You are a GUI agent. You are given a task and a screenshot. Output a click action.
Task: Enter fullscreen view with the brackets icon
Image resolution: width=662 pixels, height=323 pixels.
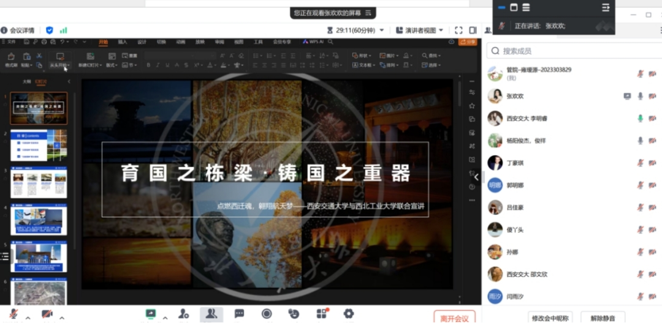tap(458, 30)
